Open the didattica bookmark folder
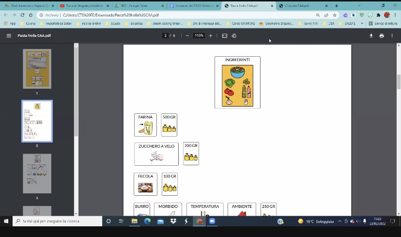This screenshot has height=237, width=401. [x=134, y=23]
